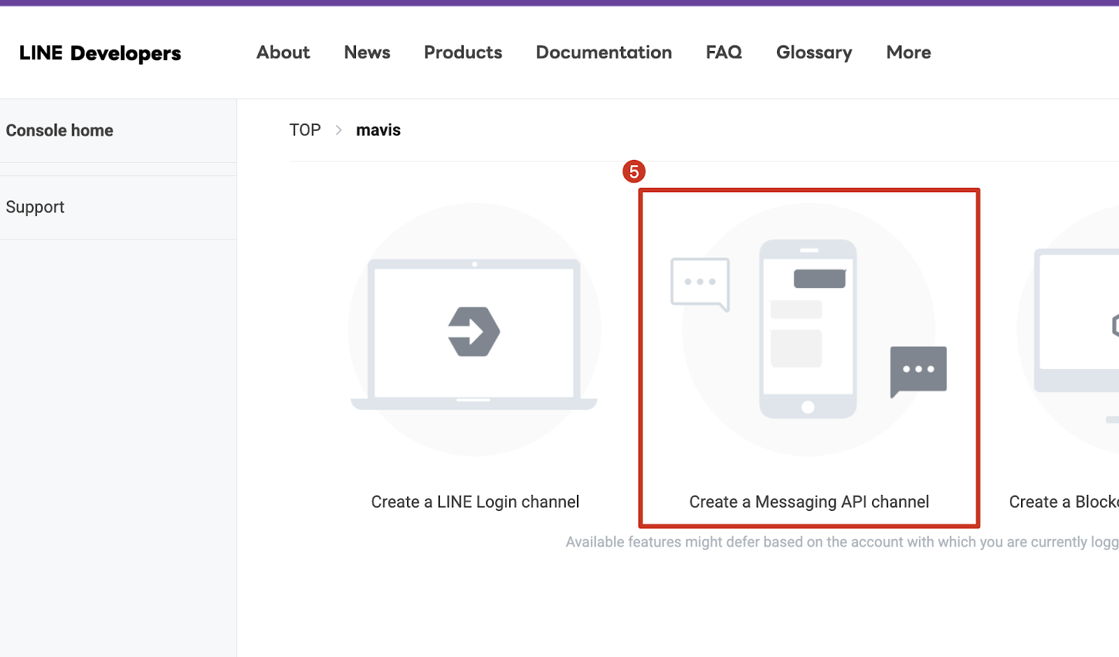Click the Messaging API phone icon

(808, 329)
